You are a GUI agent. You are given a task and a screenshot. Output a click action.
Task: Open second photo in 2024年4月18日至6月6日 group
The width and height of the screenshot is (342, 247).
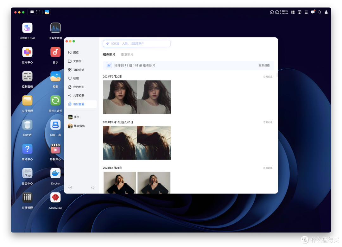click(x=154, y=143)
